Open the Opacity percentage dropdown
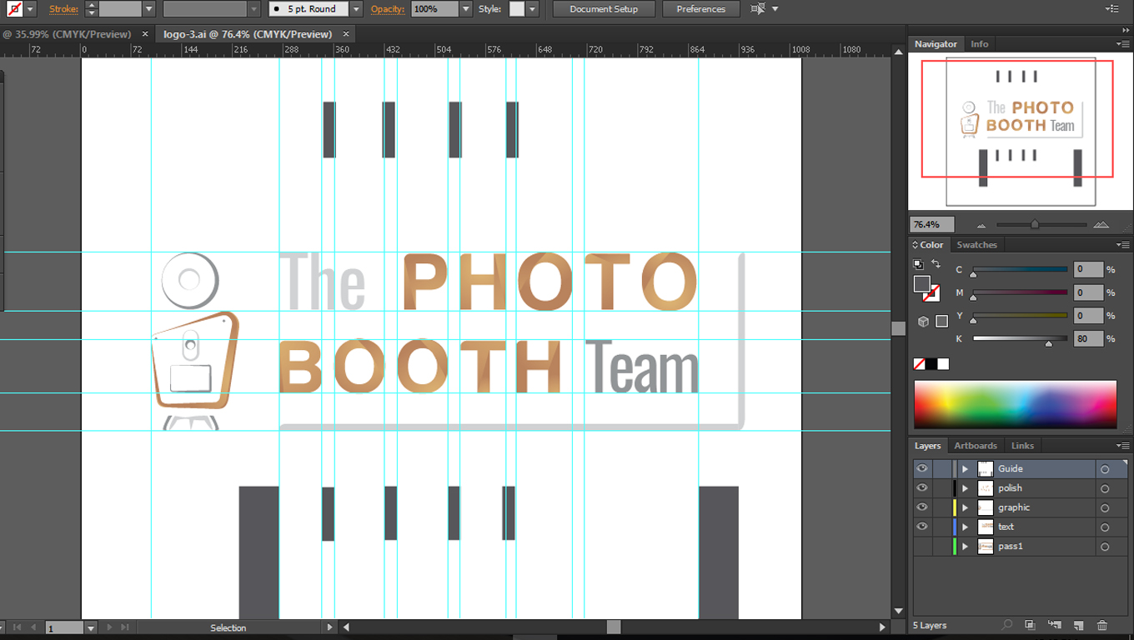Viewport: 1134px width, 640px height. pyautogui.click(x=464, y=8)
